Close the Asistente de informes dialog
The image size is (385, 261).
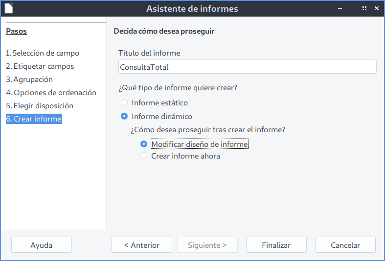tap(377, 8)
